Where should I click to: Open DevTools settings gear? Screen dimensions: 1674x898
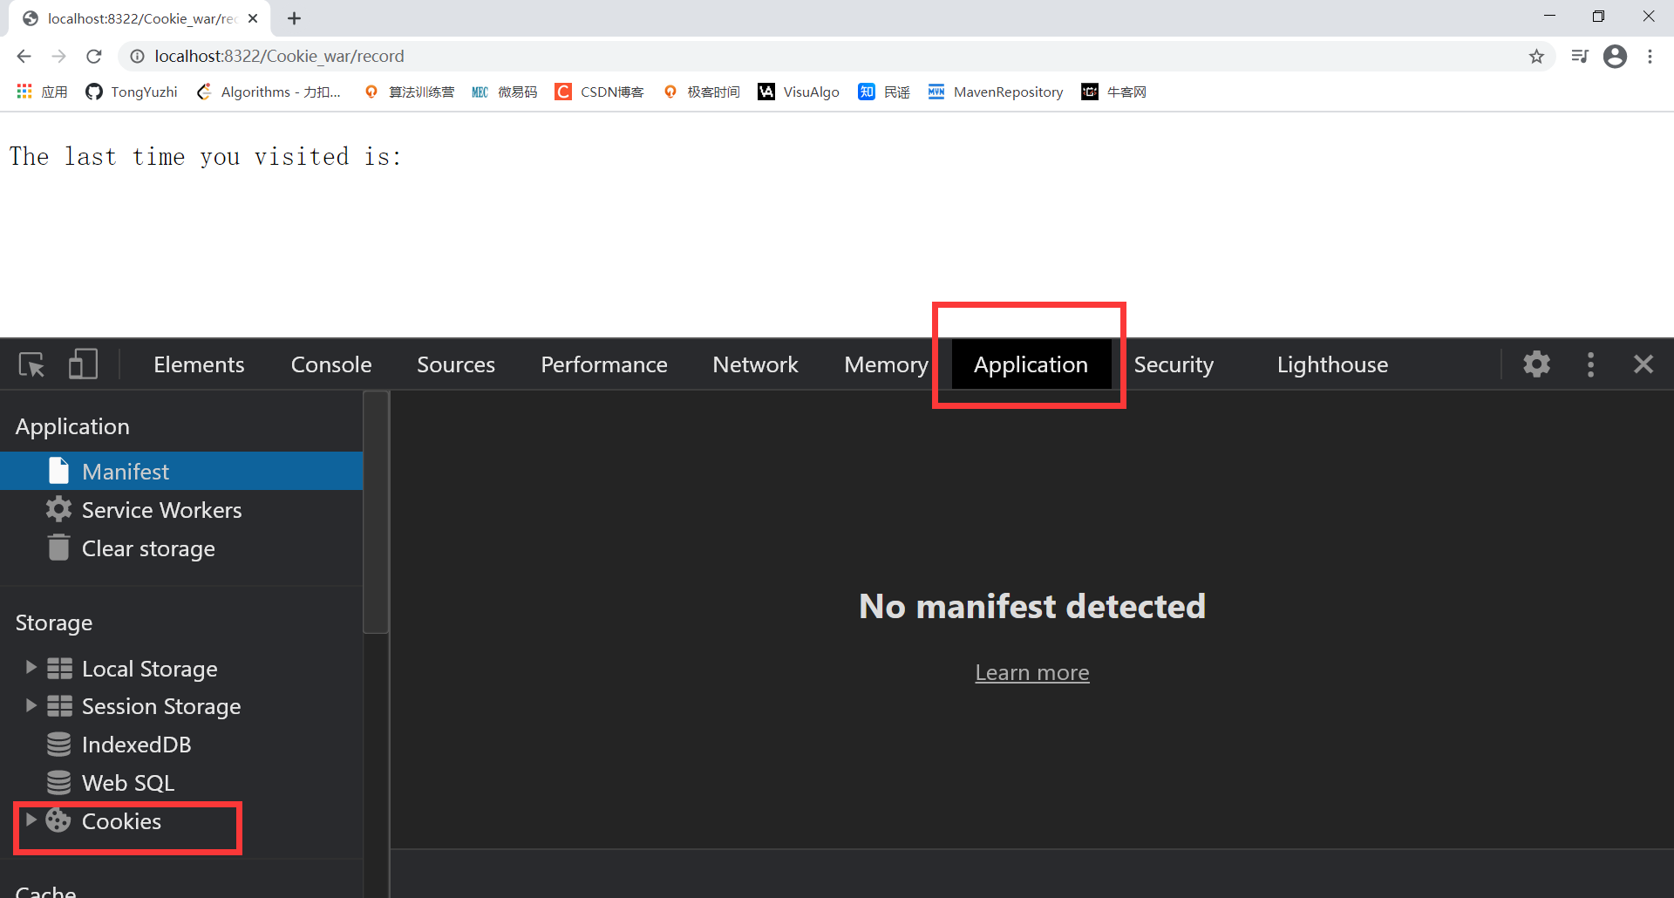pyautogui.click(x=1536, y=364)
